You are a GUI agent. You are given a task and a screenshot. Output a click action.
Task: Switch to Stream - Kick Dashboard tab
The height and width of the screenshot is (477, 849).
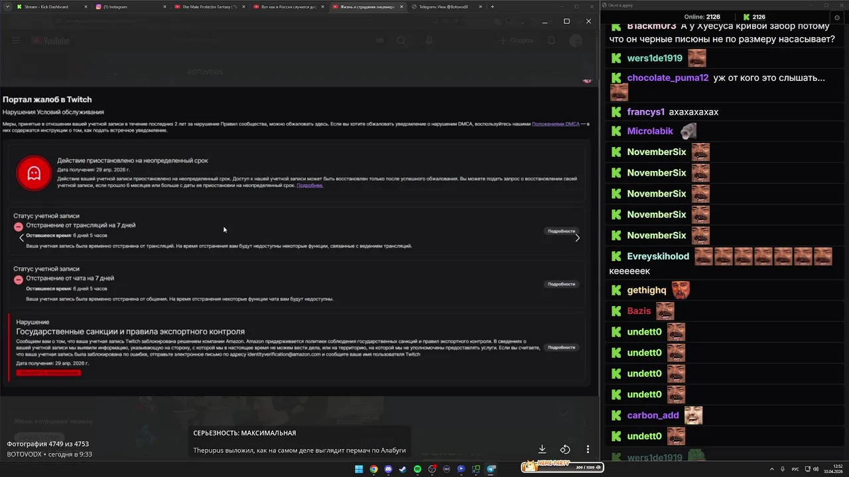(52, 7)
